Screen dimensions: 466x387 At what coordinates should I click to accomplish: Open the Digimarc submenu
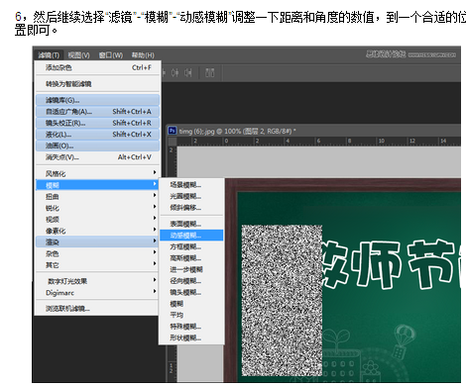(97, 292)
